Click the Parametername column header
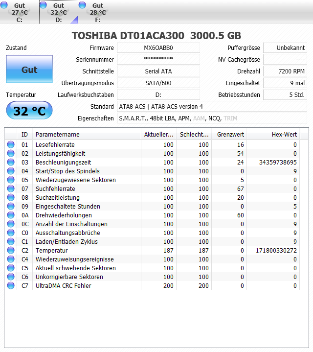The height and width of the screenshot is (352, 313). [x=87, y=135]
